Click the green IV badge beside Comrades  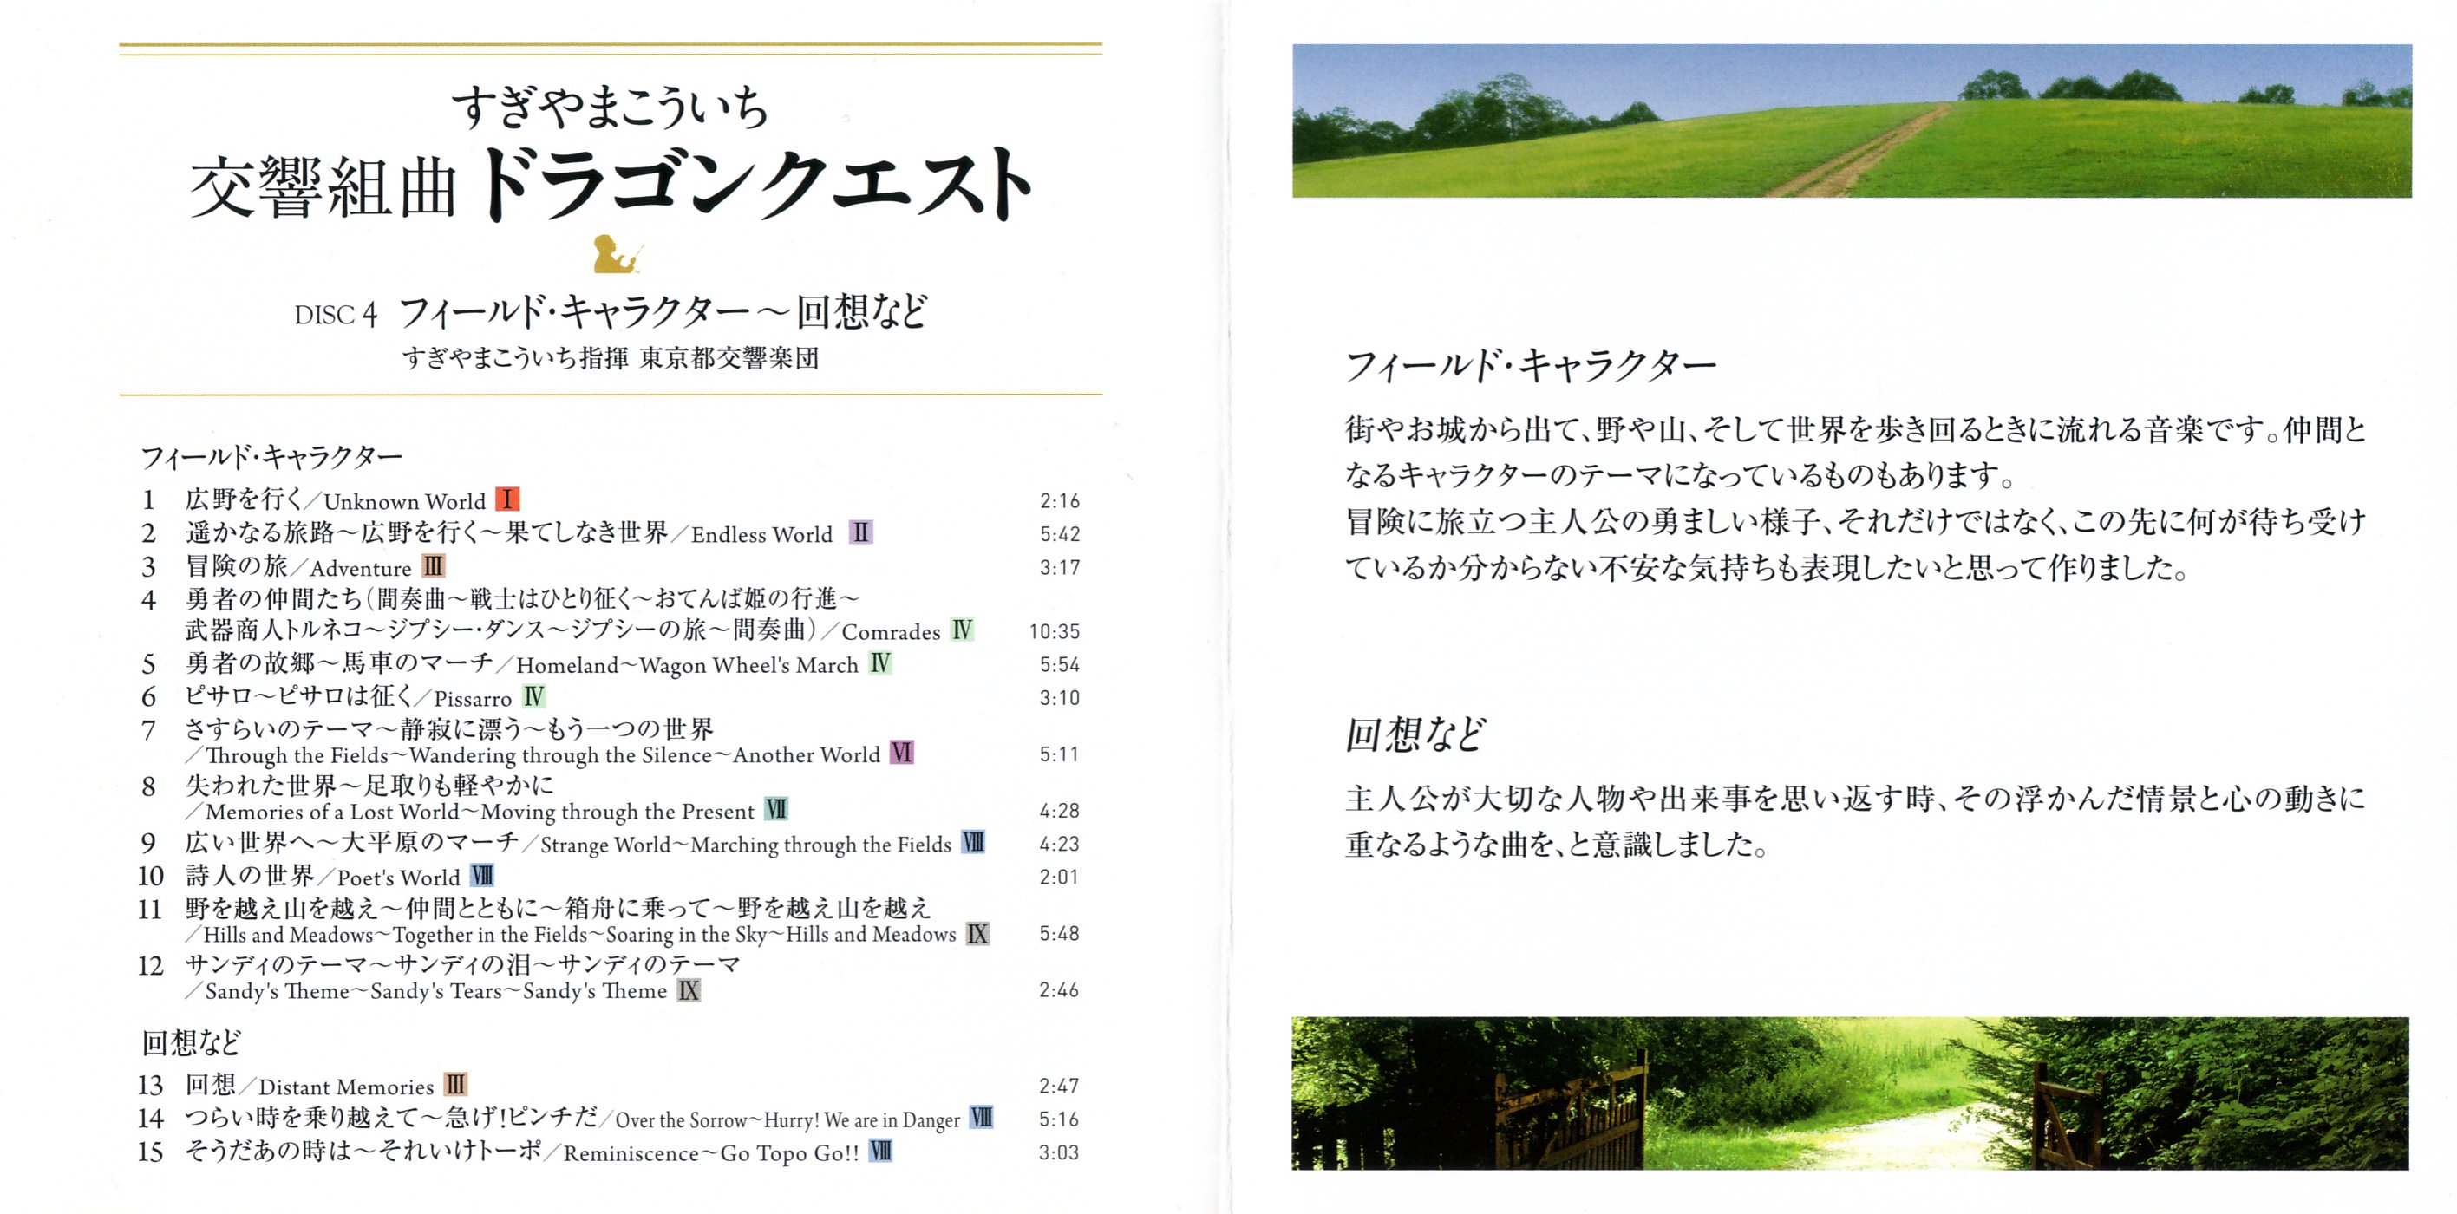point(963,630)
